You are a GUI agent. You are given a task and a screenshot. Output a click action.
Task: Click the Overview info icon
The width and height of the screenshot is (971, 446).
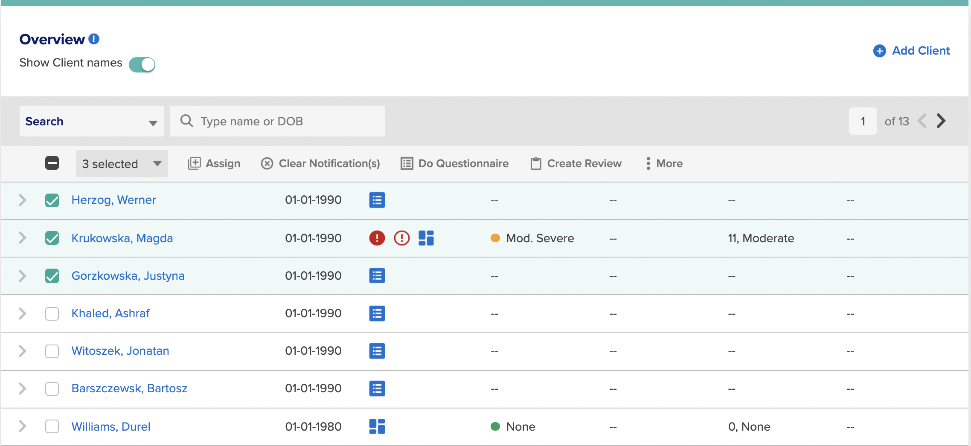[x=94, y=39]
